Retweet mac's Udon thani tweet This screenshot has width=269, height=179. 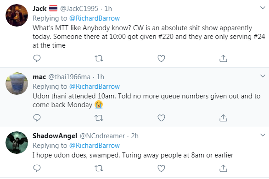99,118
